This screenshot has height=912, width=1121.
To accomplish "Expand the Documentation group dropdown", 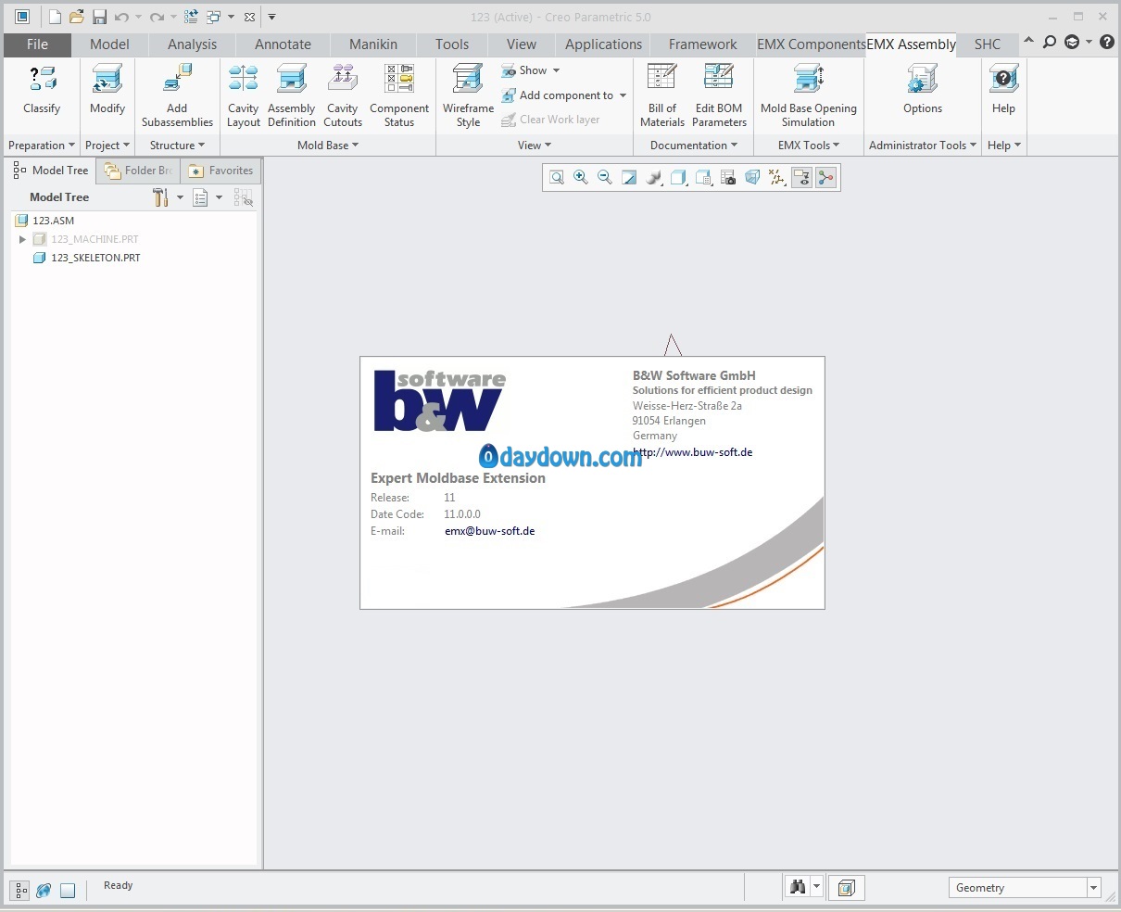I will 694,146.
